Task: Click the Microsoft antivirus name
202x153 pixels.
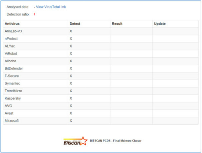Action: tap(12, 121)
